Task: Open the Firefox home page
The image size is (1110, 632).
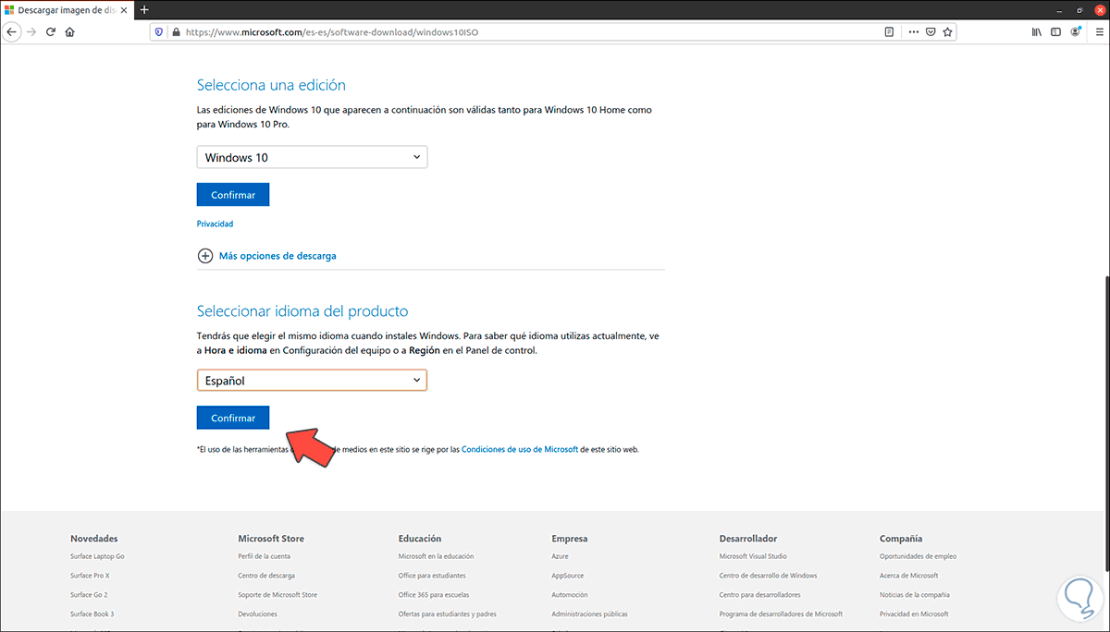Action: pos(69,30)
